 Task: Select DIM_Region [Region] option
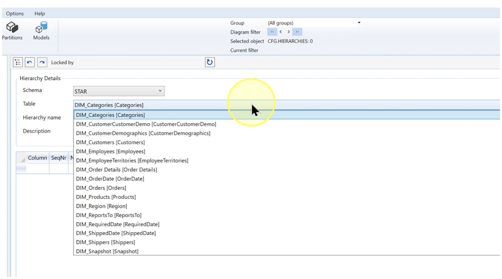(287, 206)
